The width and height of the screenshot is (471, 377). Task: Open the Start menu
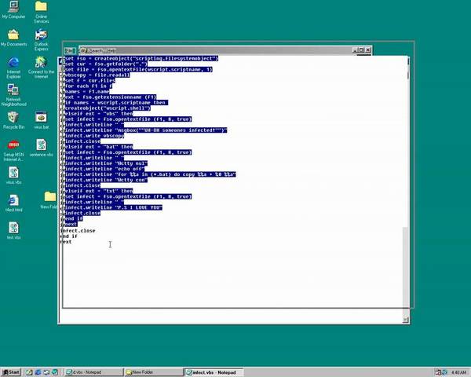pyautogui.click(x=11, y=372)
